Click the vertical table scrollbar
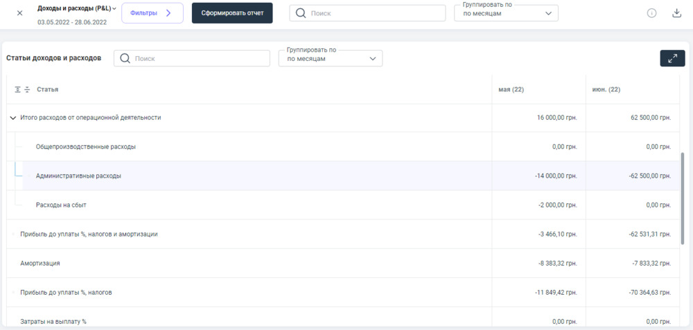The width and height of the screenshot is (693, 330). click(x=682, y=197)
